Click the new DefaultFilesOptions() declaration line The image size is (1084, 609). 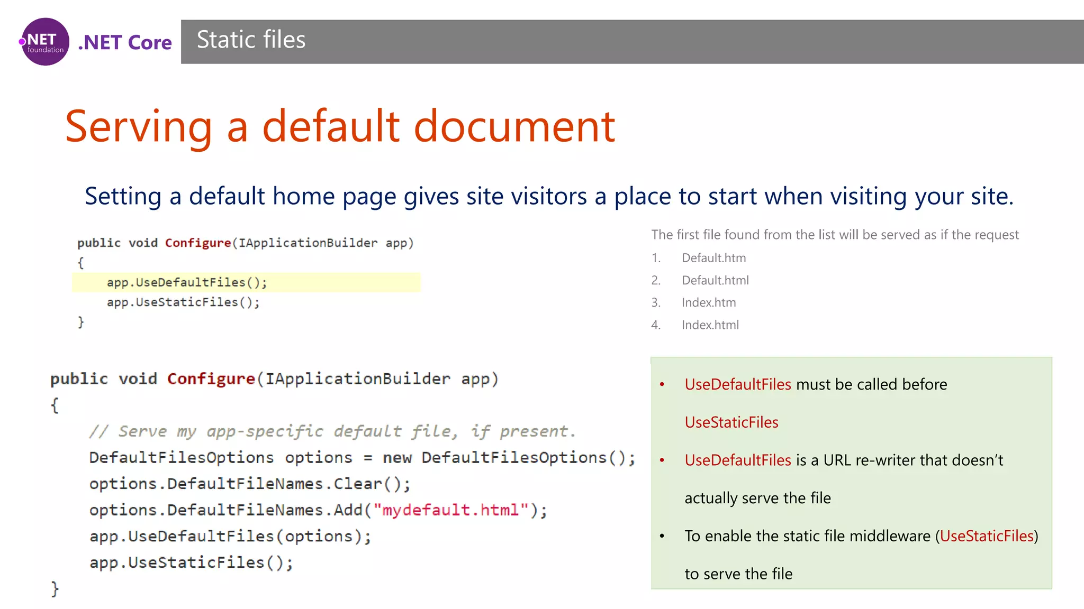tap(362, 458)
